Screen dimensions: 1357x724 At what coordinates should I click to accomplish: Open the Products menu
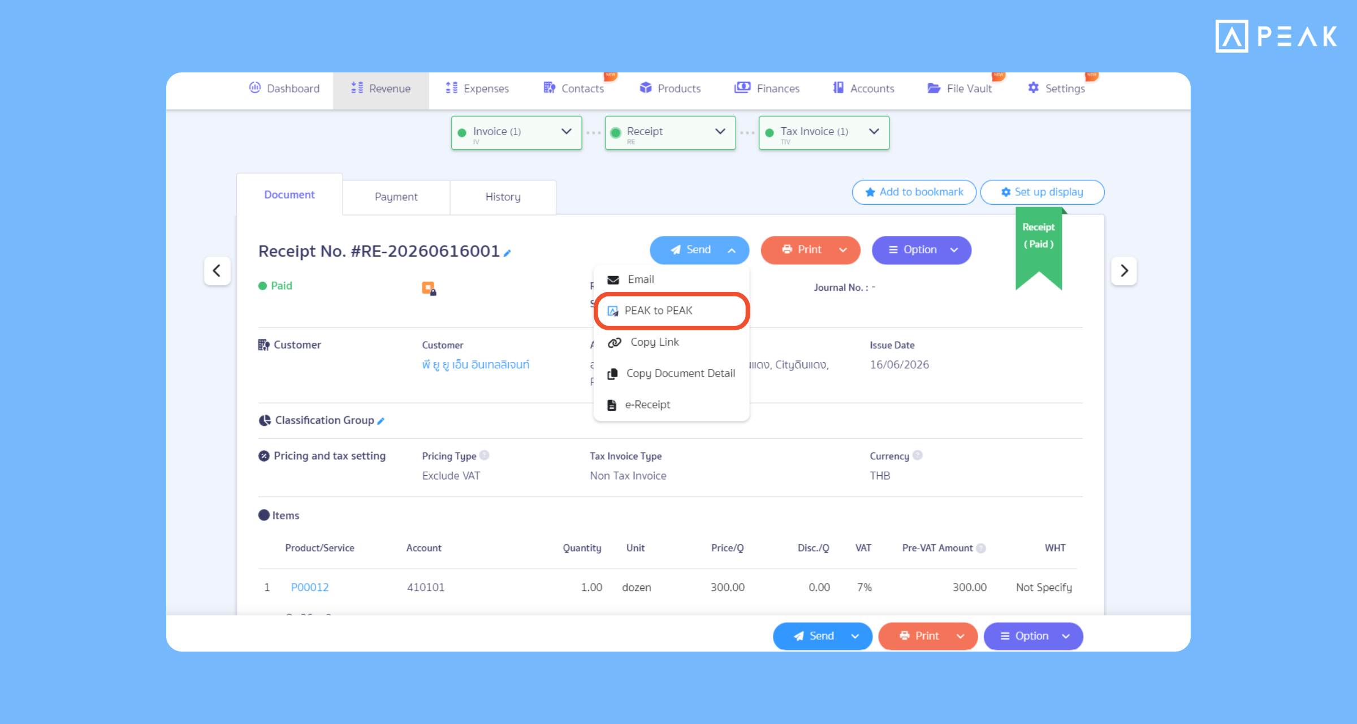click(x=670, y=88)
